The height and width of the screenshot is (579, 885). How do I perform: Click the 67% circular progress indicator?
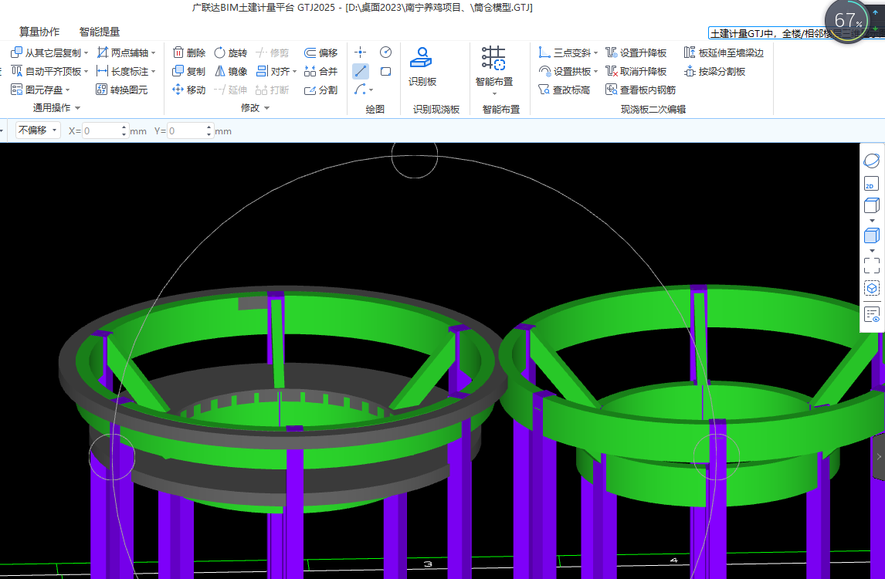pyautogui.click(x=847, y=21)
